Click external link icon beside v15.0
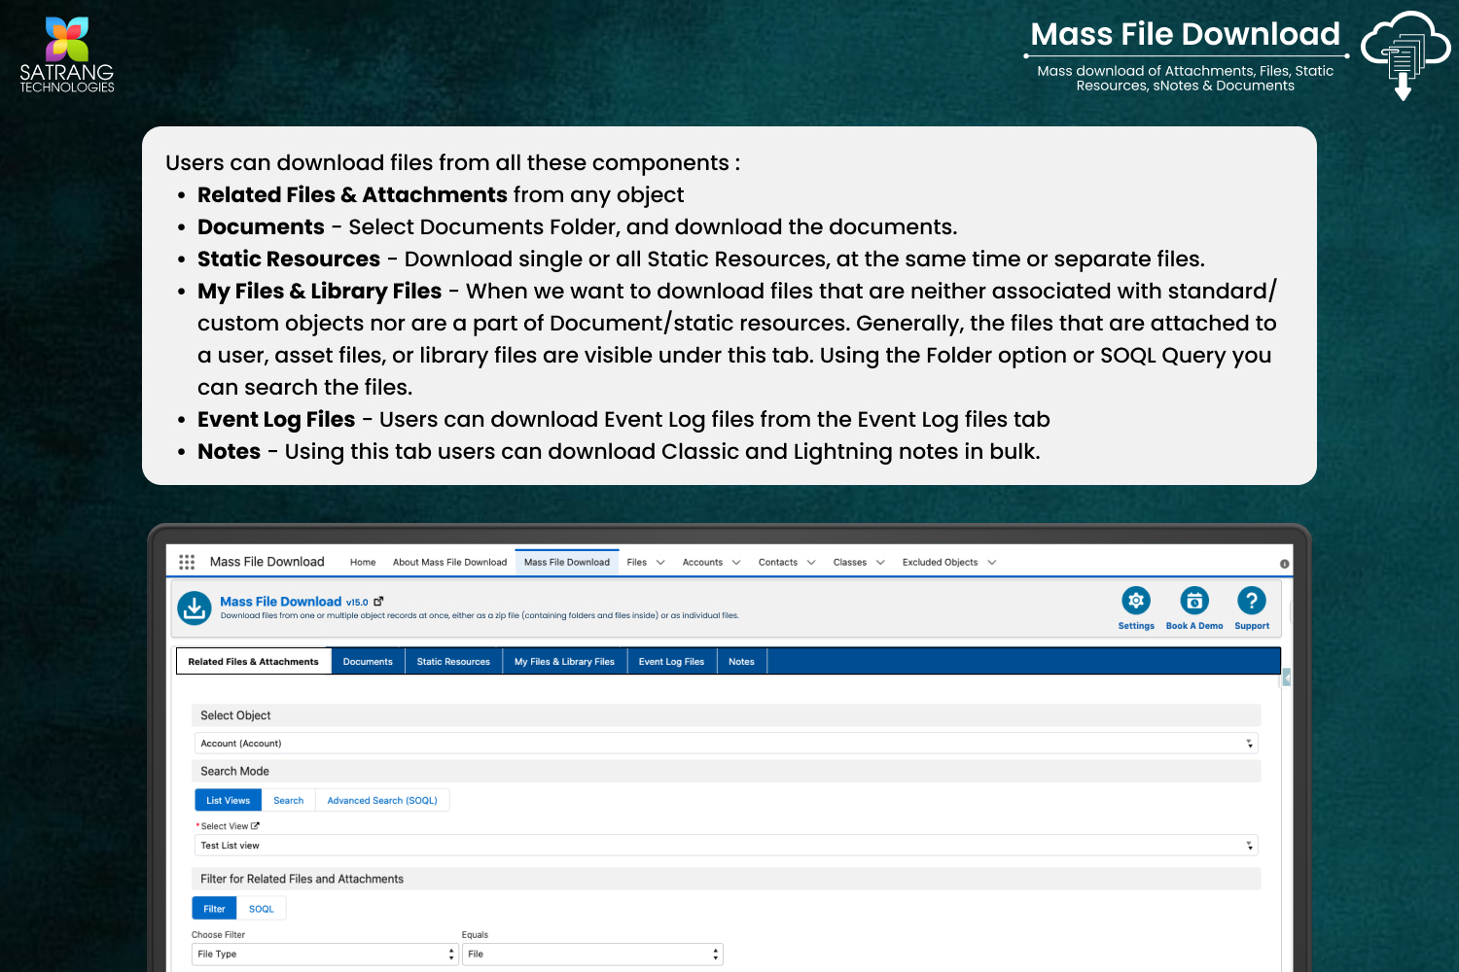 (378, 602)
